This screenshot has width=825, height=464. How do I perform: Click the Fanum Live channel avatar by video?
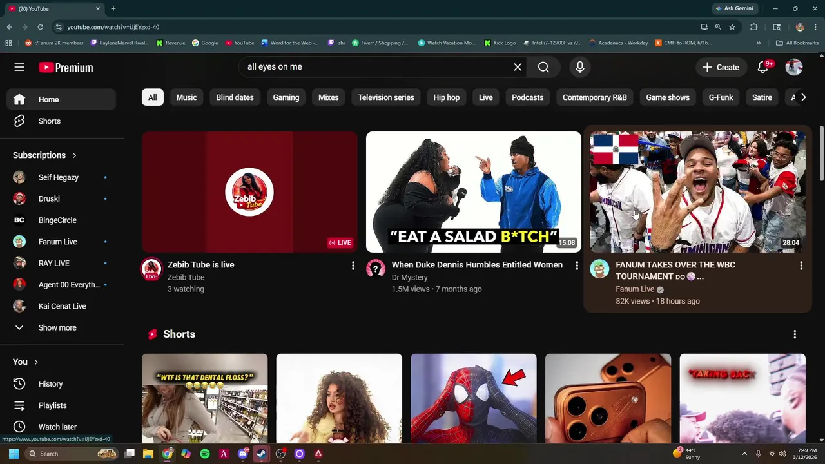(x=599, y=269)
